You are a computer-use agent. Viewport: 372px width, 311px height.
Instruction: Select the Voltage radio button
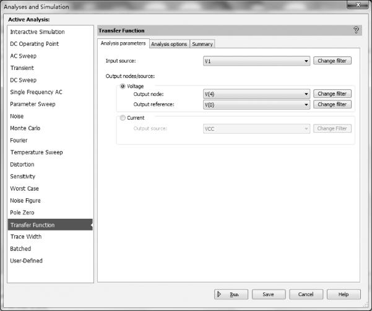coord(123,86)
